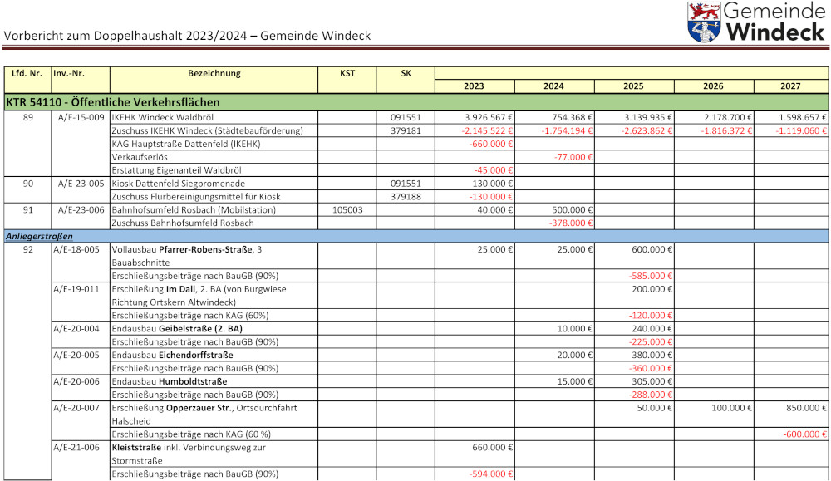Click the red value '-660.000 €'
The height and width of the screenshot is (481, 831).
coord(491,144)
